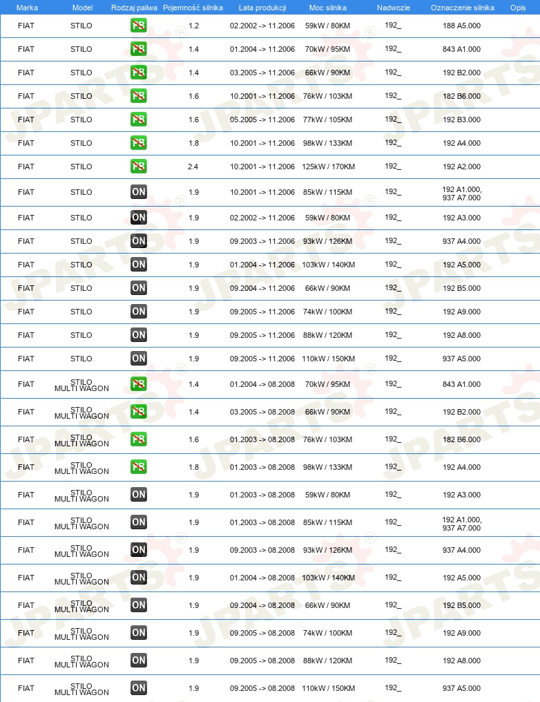
Task: Select engine code 188 A5.000
Action: click(x=462, y=26)
